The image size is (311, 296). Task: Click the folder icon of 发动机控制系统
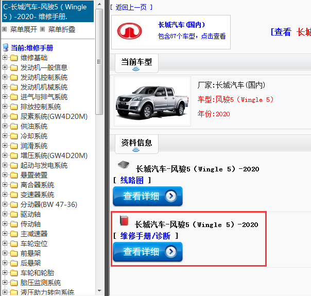click(14, 77)
